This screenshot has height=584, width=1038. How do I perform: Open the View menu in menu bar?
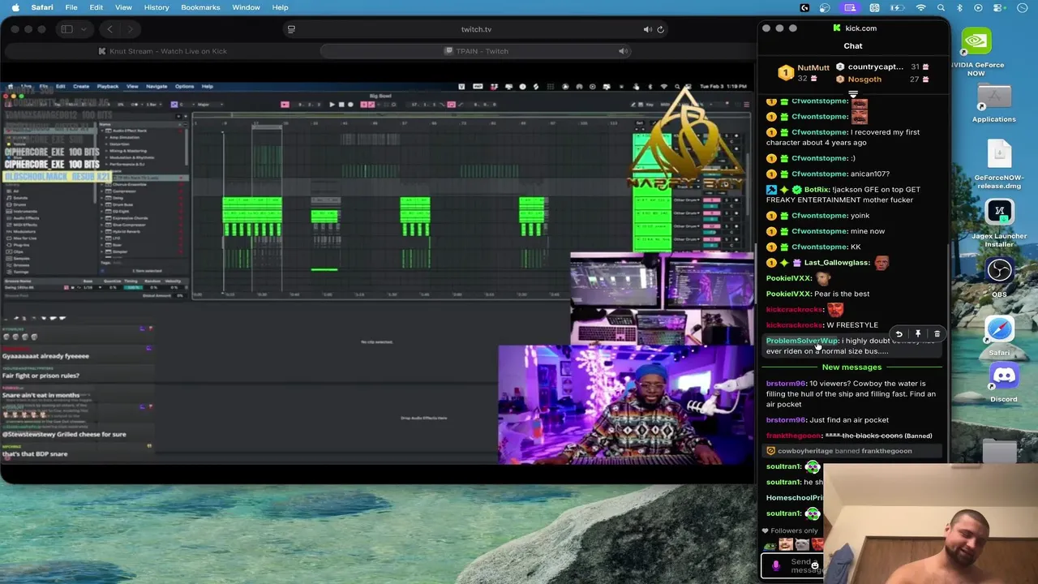[x=123, y=7]
